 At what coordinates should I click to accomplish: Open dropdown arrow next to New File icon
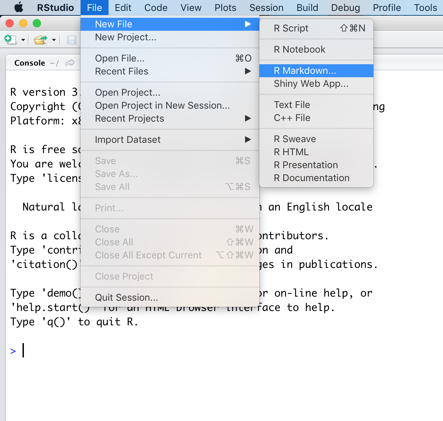(23, 40)
